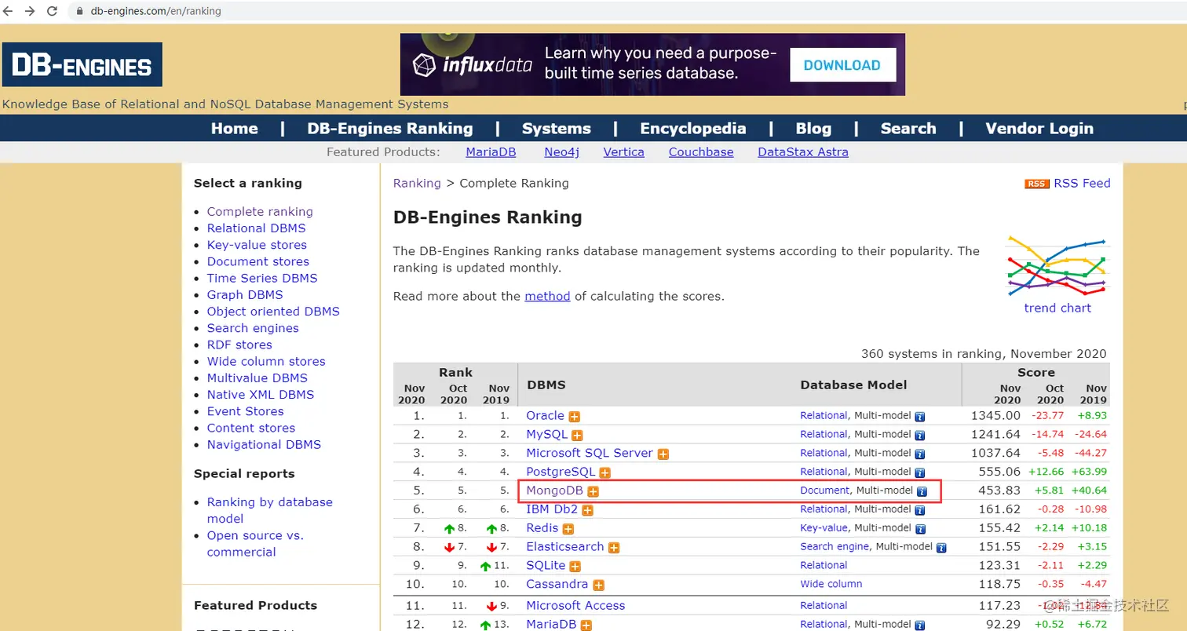
Task: Open the Microsoft Access system link
Action: [575, 606]
